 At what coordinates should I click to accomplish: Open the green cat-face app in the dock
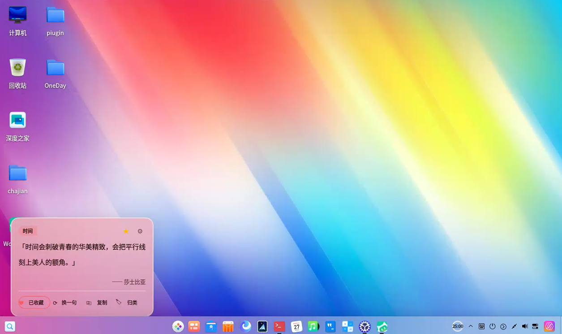point(382,326)
